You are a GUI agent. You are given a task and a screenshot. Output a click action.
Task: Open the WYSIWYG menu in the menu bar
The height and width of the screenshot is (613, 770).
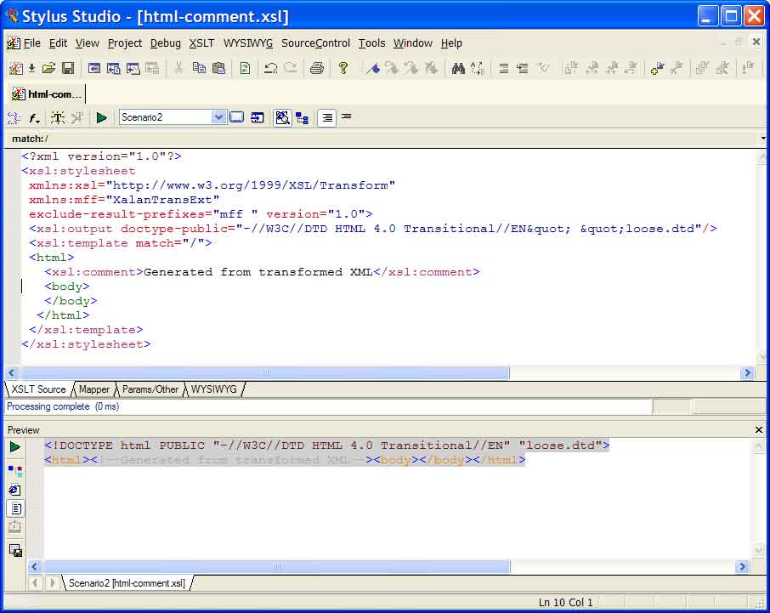coord(248,43)
